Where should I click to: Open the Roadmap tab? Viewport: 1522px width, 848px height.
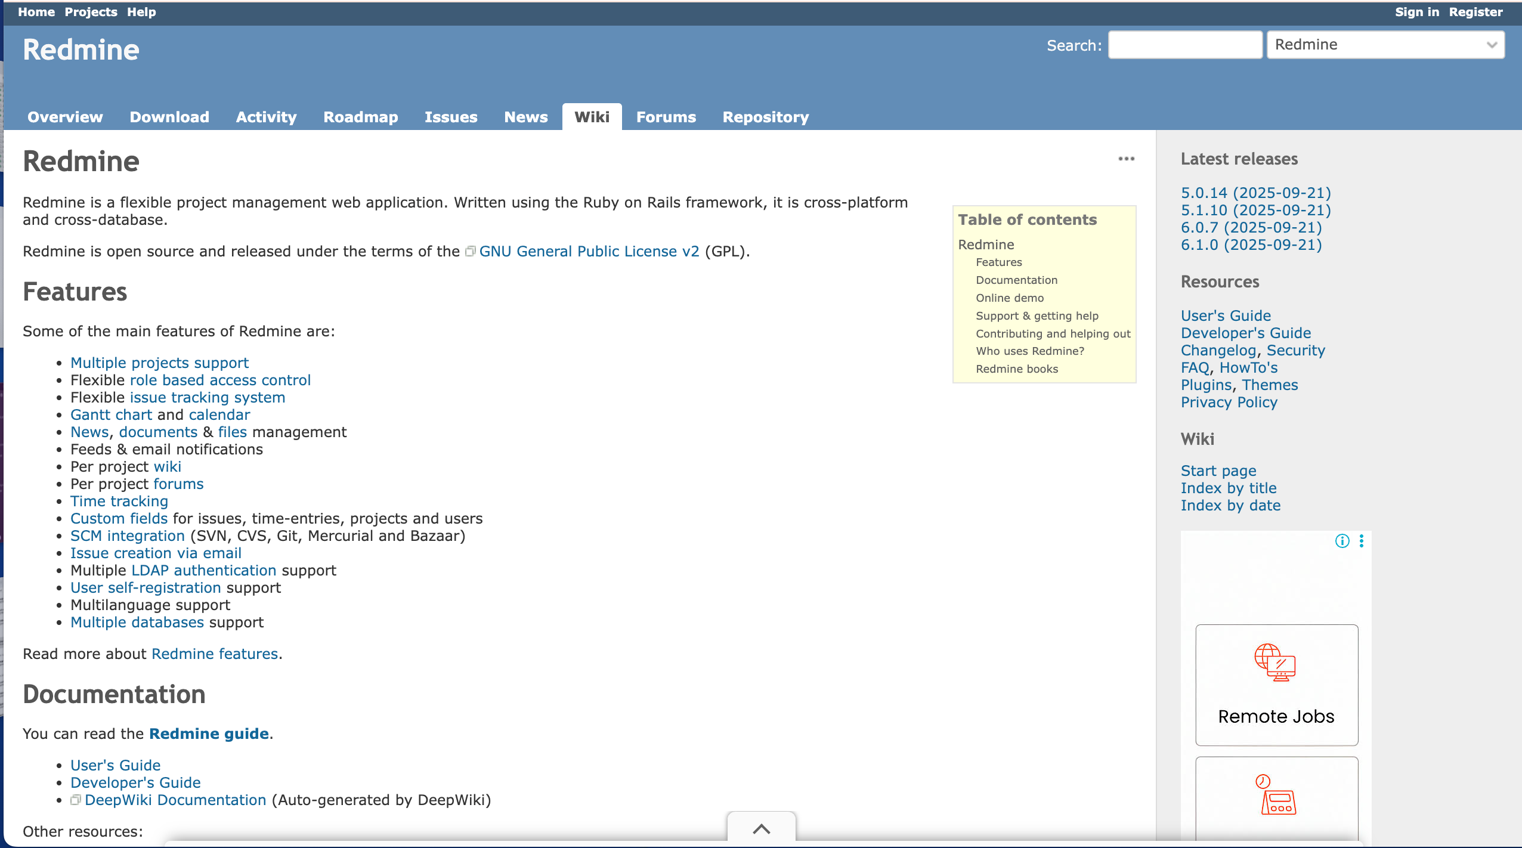coord(360,117)
